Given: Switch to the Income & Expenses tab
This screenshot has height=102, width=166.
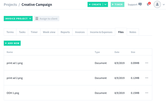Looking at the screenshot, I should point(101,32).
